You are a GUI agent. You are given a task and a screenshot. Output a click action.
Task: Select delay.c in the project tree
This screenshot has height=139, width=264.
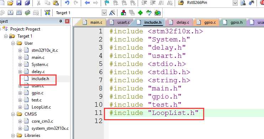tap(38, 72)
